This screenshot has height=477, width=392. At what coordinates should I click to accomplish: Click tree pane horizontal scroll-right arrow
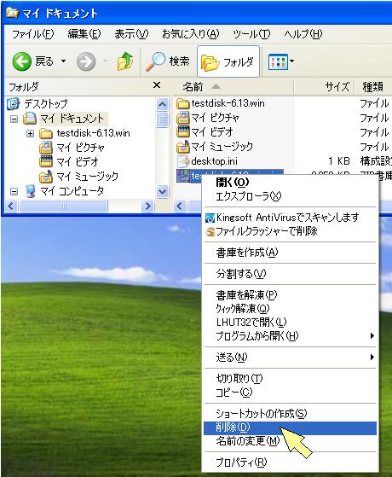click(x=147, y=206)
